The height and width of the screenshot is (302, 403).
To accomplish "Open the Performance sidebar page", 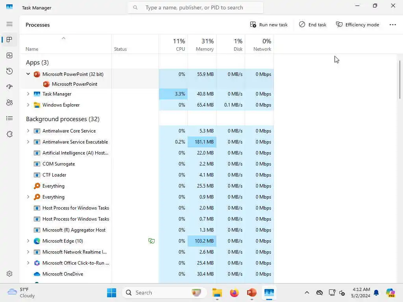I will pos(9,55).
